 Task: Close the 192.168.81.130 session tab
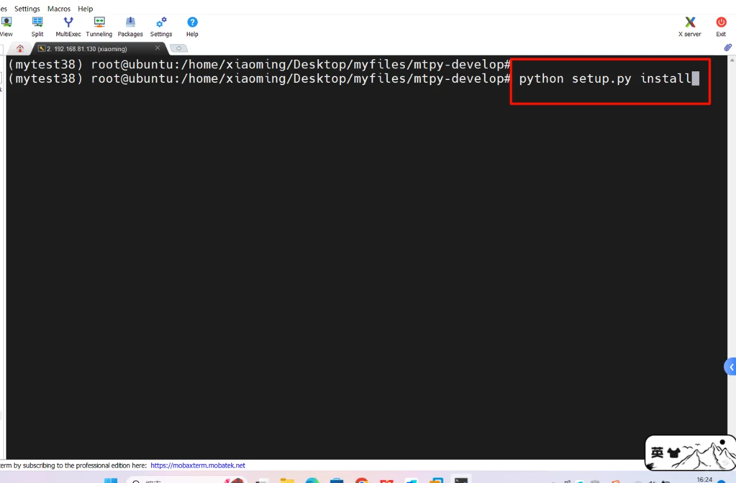[158, 48]
